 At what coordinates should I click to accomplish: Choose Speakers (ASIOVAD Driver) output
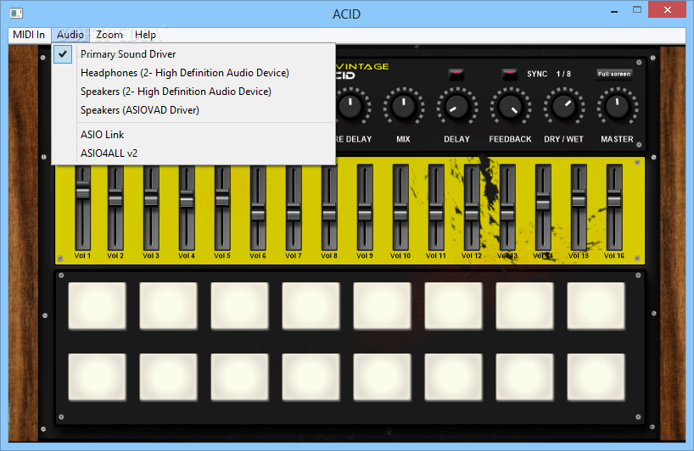point(193,109)
